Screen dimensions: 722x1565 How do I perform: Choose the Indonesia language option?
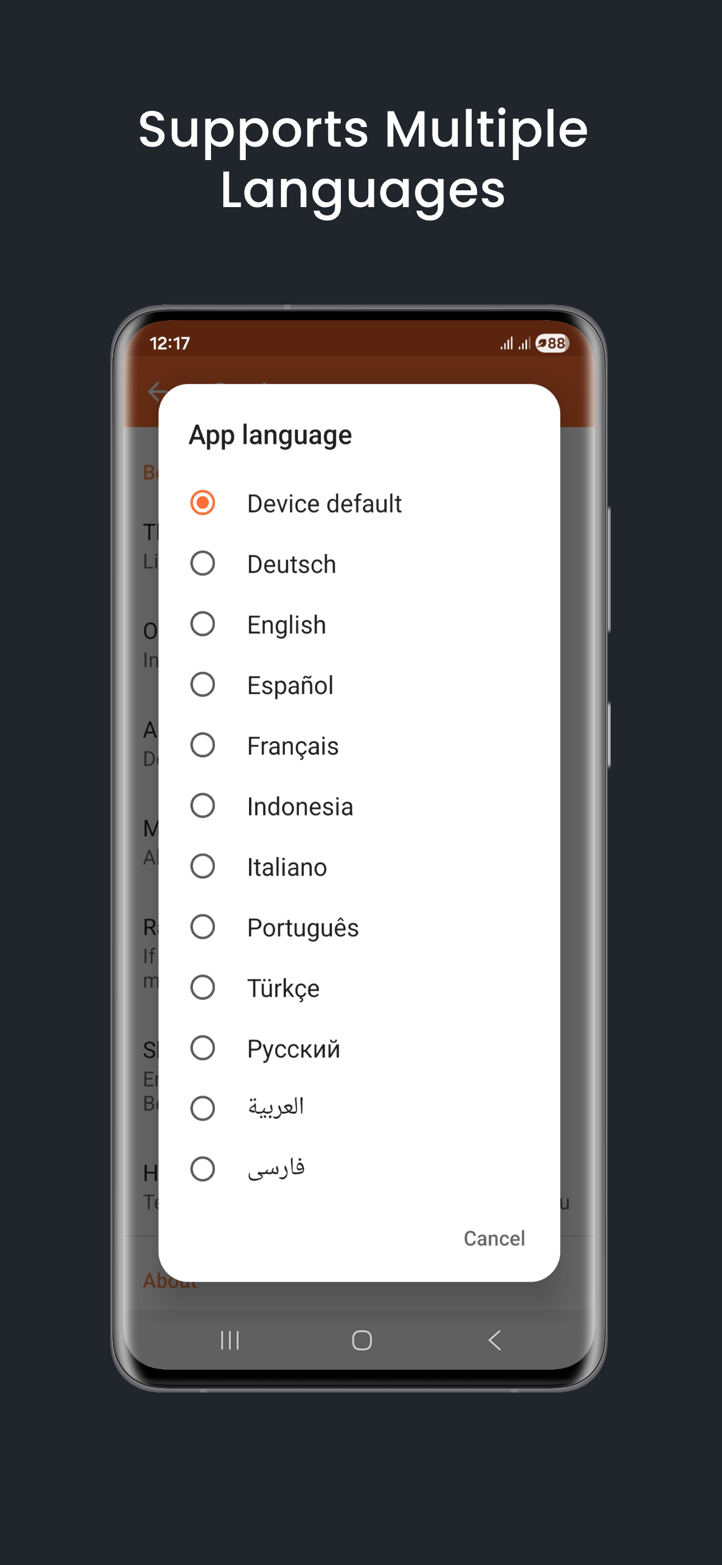click(x=203, y=806)
